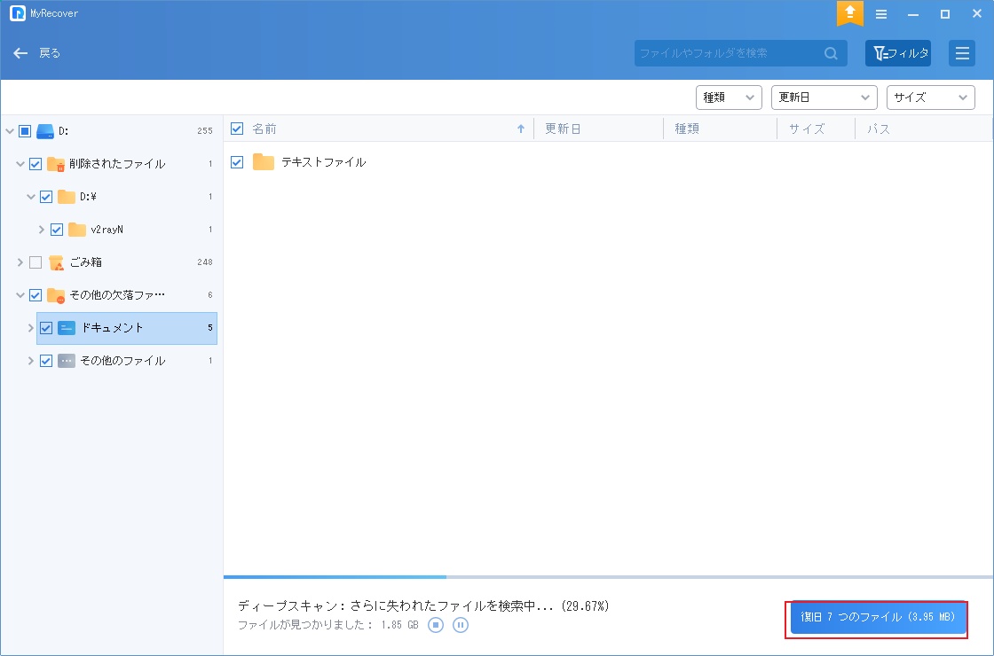Click the search magnifier icon
994x656 pixels.
[x=831, y=53]
